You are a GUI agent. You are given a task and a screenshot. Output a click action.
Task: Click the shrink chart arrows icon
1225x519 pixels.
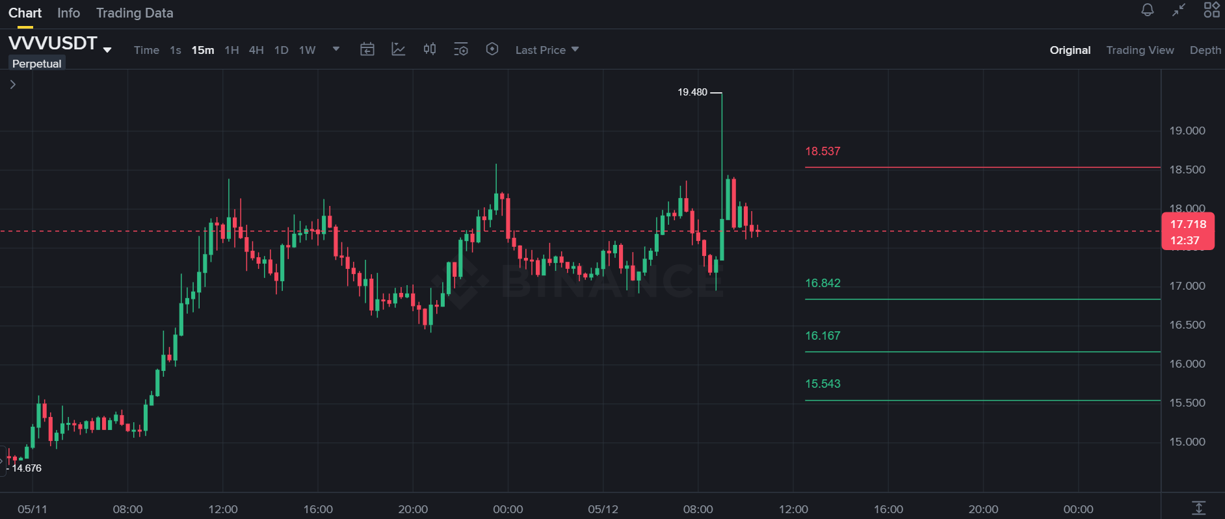click(1179, 10)
